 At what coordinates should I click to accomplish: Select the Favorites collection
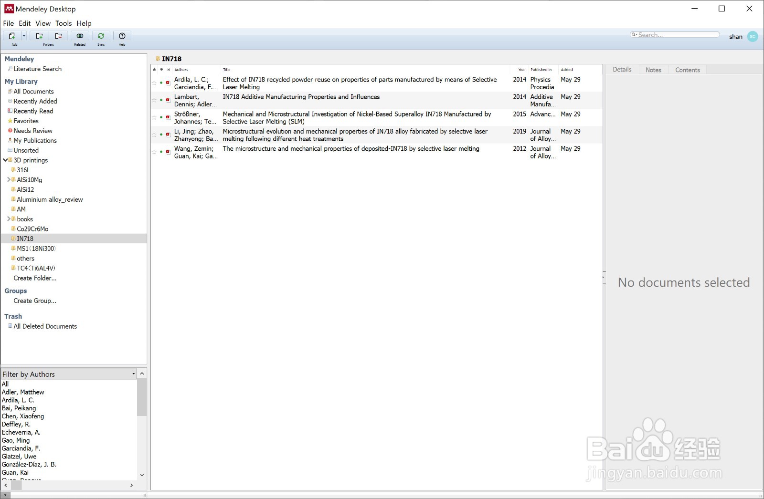tap(26, 121)
